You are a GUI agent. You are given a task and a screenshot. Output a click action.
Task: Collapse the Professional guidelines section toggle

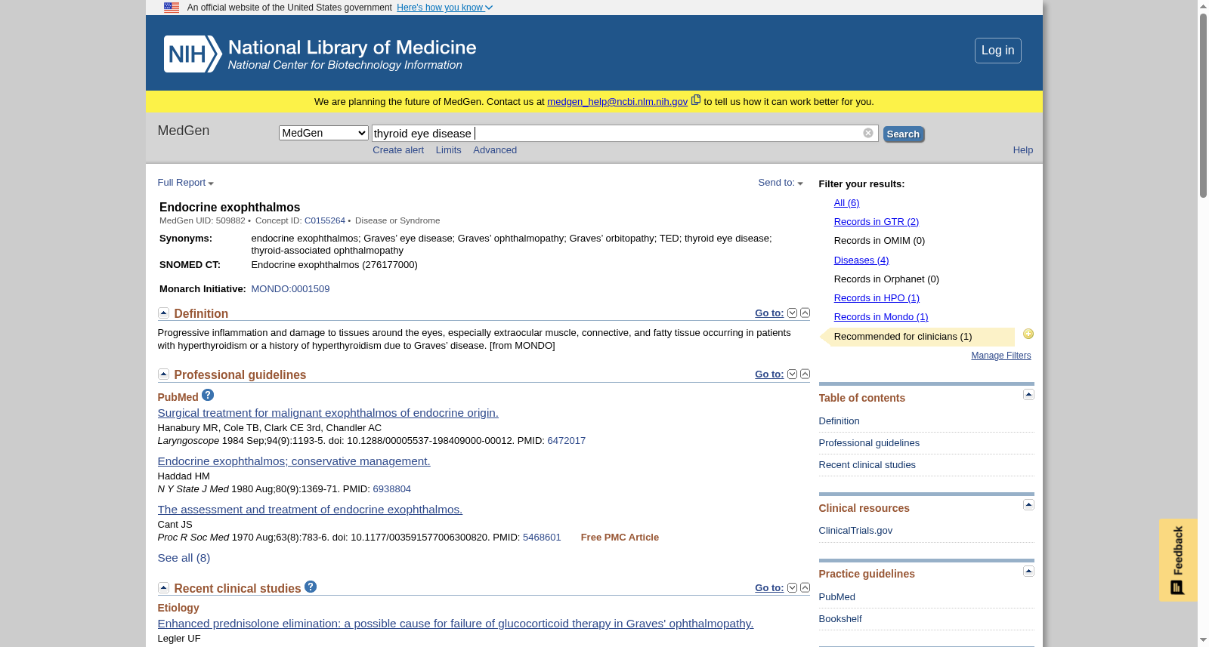[x=163, y=374]
